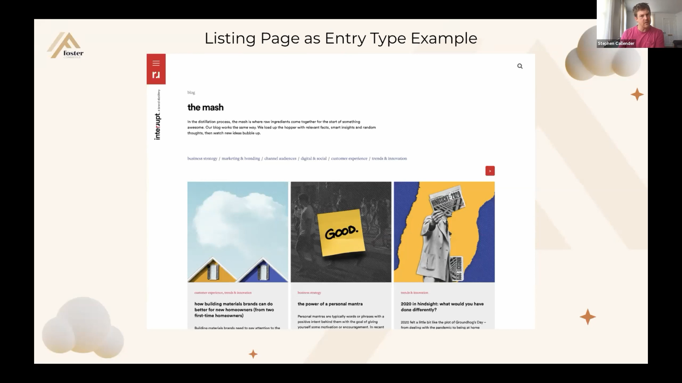682x383 pixels.
Task: Click the blog breadcrumb label
Action: tap(191, 93)
